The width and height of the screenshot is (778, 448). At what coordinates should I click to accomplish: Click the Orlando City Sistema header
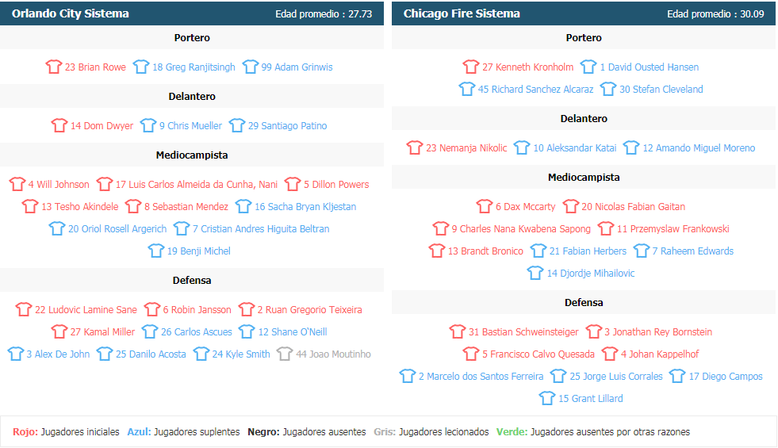(70, 13)
